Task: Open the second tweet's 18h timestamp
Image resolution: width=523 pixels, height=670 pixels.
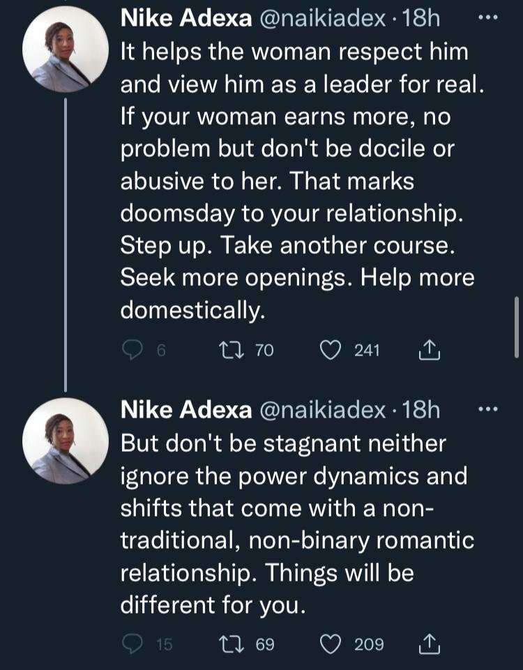Action: pyautogui.click(x=421, y=411)
